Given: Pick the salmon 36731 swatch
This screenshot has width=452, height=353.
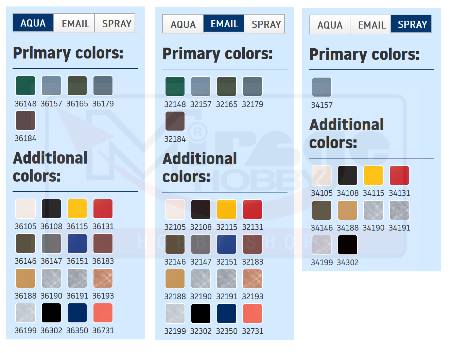Looking at the screenshot, I should [103, 313].
